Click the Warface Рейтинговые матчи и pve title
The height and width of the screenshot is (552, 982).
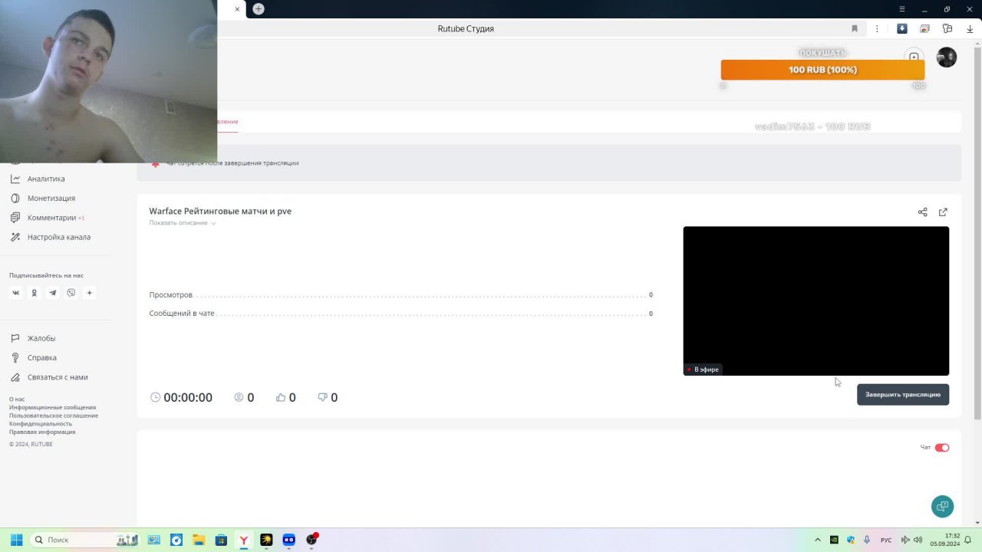220,211
